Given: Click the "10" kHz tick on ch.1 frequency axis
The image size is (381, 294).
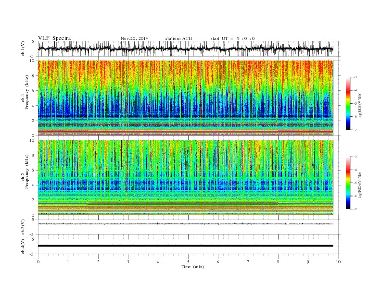Looking at the screenshot, I should coord(32,61).
